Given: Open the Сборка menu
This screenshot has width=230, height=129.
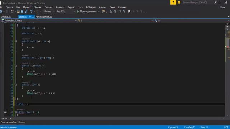Looking at the screenshot, I should point(37,7).
